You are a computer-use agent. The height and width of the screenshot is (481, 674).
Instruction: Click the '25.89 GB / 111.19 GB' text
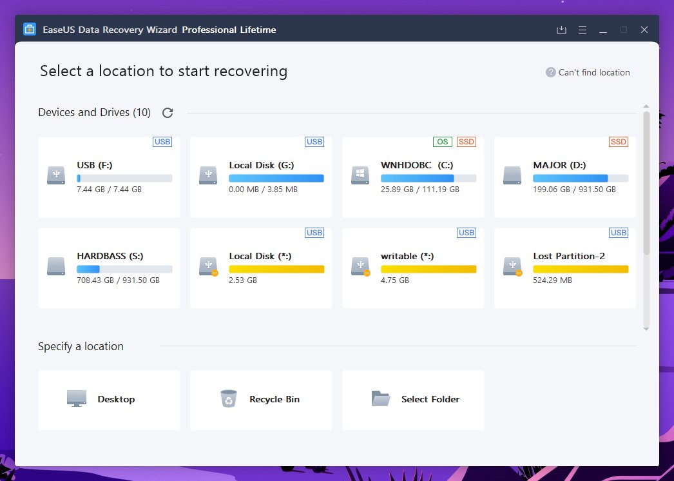pyautogui.click(x=420, y=190)
